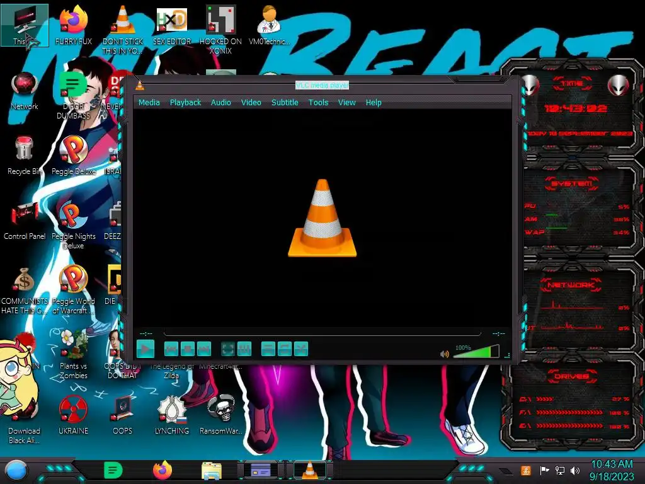This screenshot has height=484, width=645.
Task: Select the OOPS desktop shortcut
Action: [123, 415]
